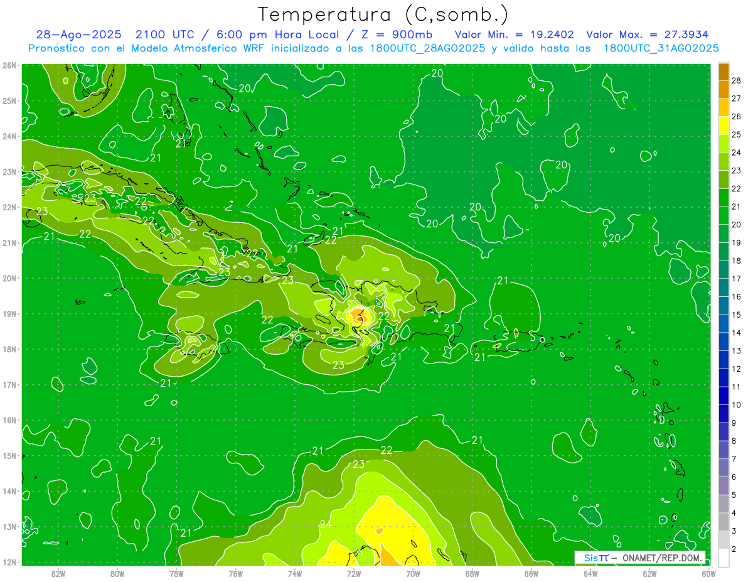Click the 72W longitude axis label

tap(354, 573)
